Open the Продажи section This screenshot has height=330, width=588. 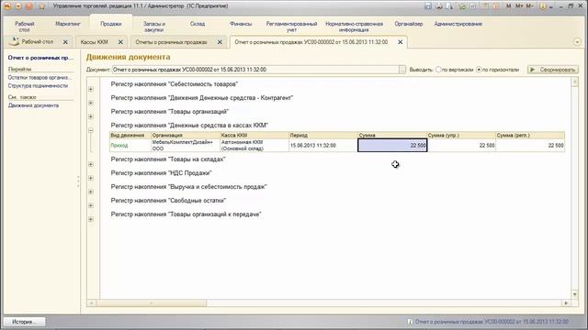(x=110, y=24)
